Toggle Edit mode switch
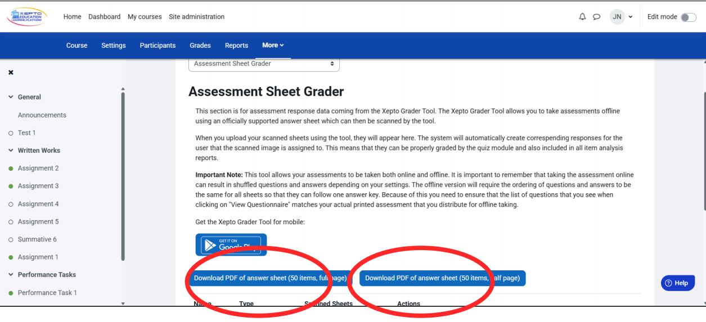706x322 pixels. (688, 17)
